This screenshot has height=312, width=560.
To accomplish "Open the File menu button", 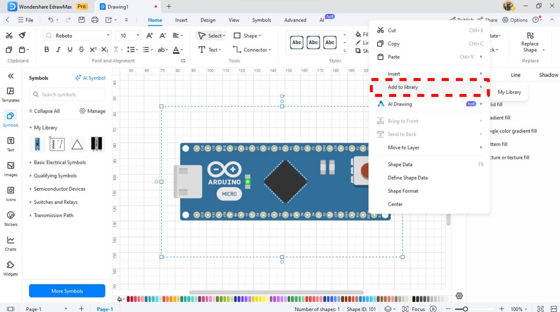I will [26, 20].
